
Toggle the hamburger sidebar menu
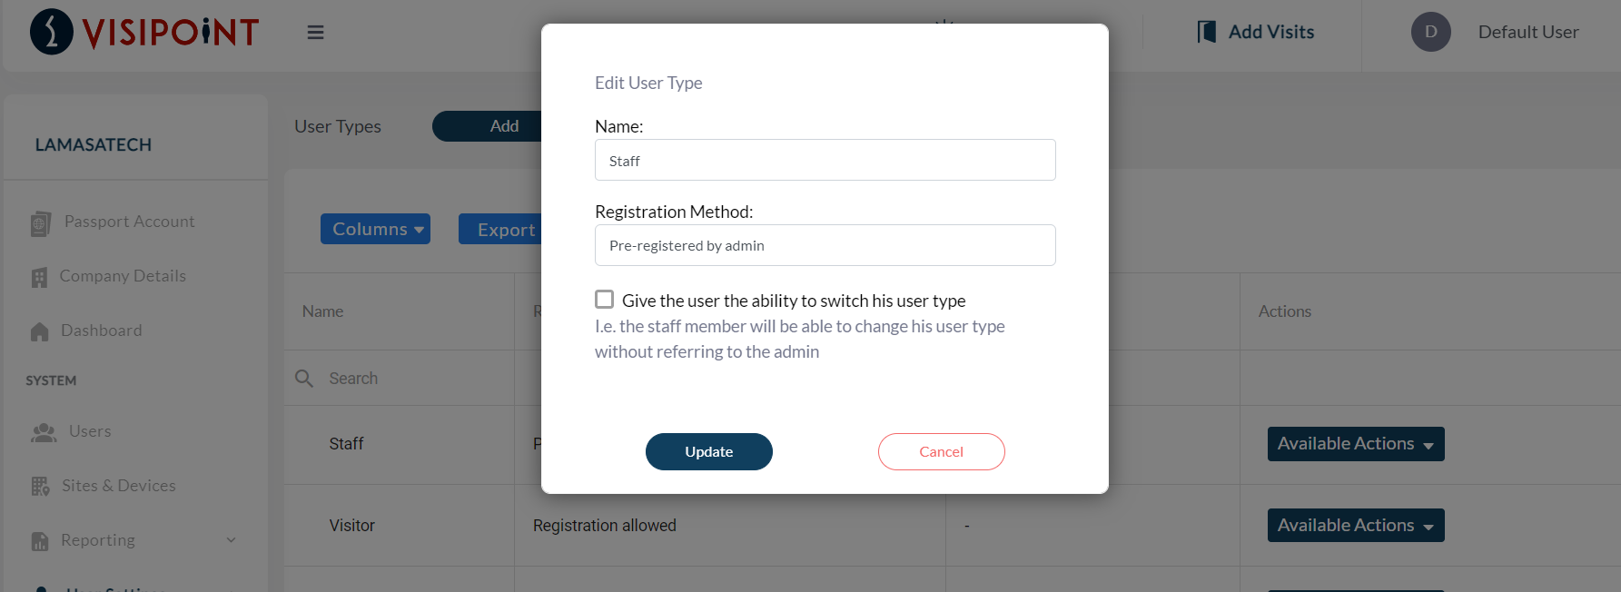(315, 33)
